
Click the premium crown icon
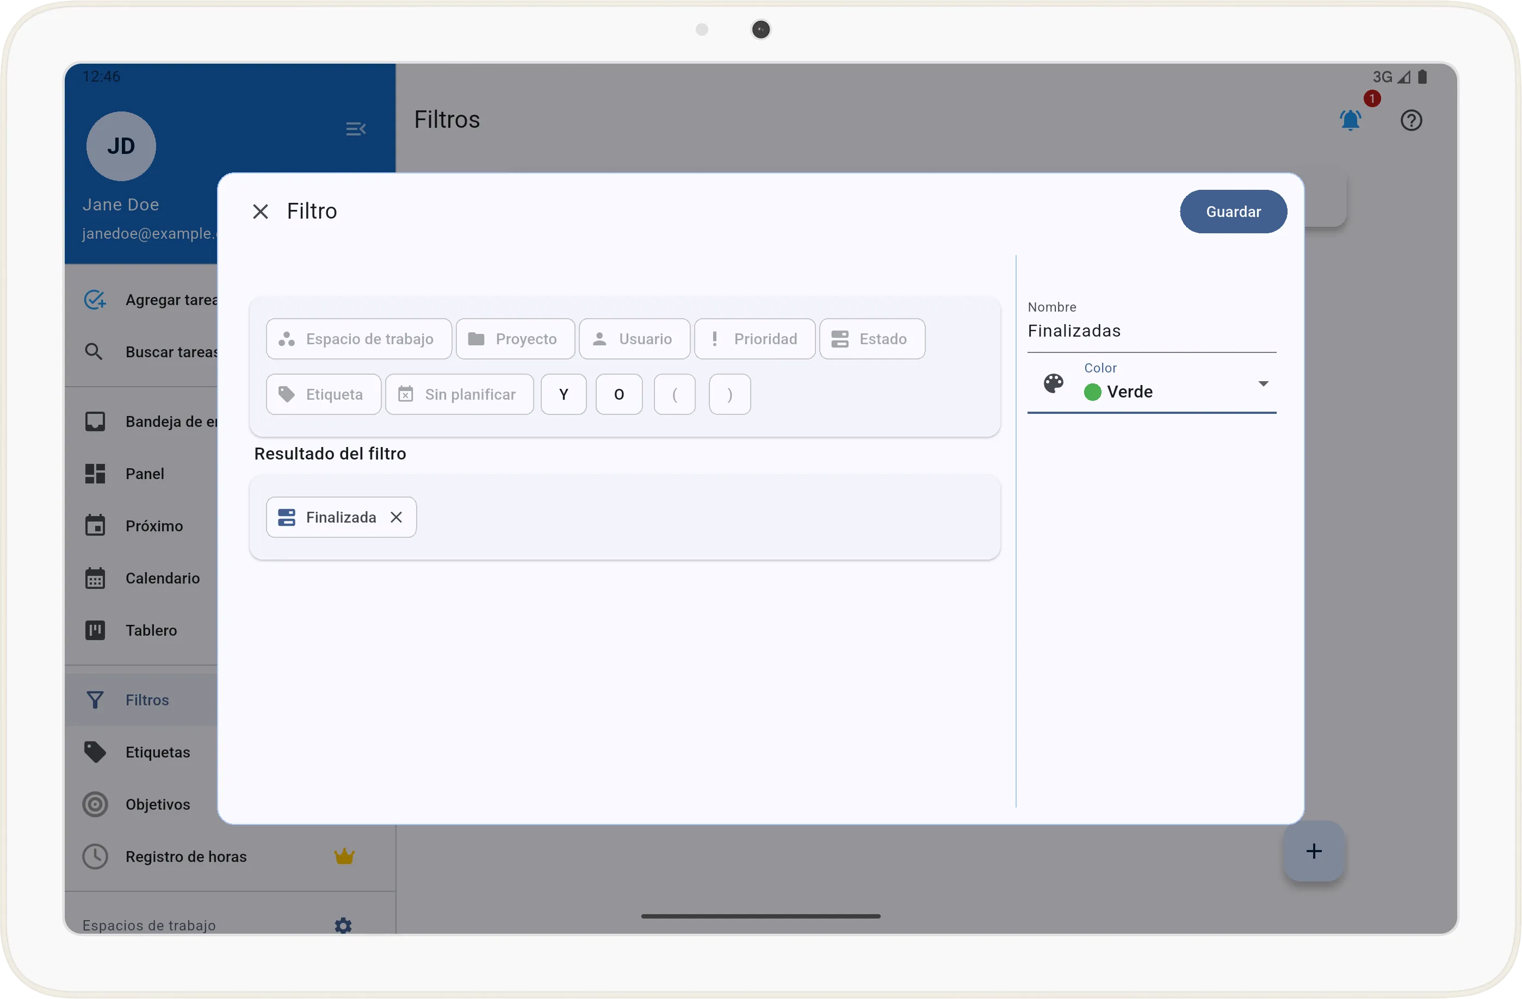pyautogui.click(x=344, y=857)
